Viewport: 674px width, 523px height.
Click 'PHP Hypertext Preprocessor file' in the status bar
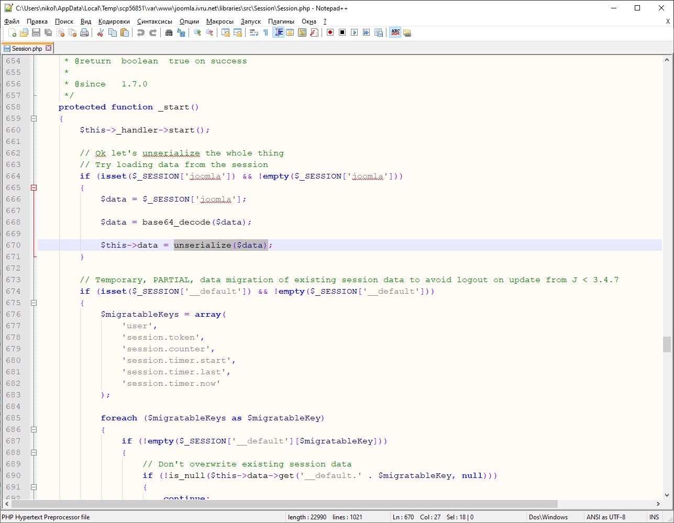(x=46, y=517)
